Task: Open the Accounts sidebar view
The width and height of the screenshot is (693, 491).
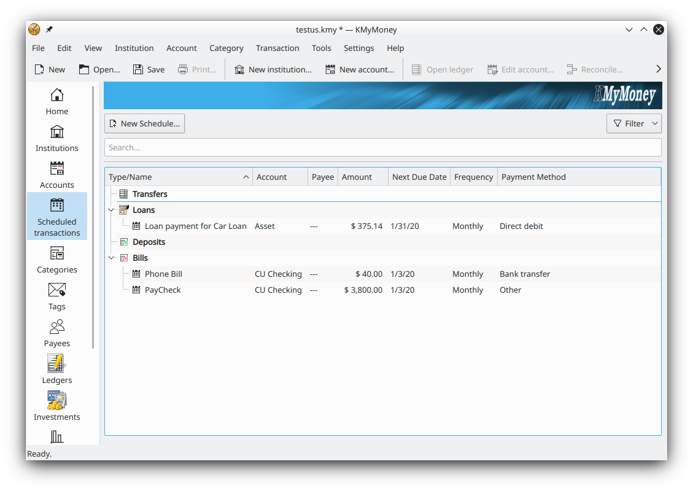Action: [56, 176]
